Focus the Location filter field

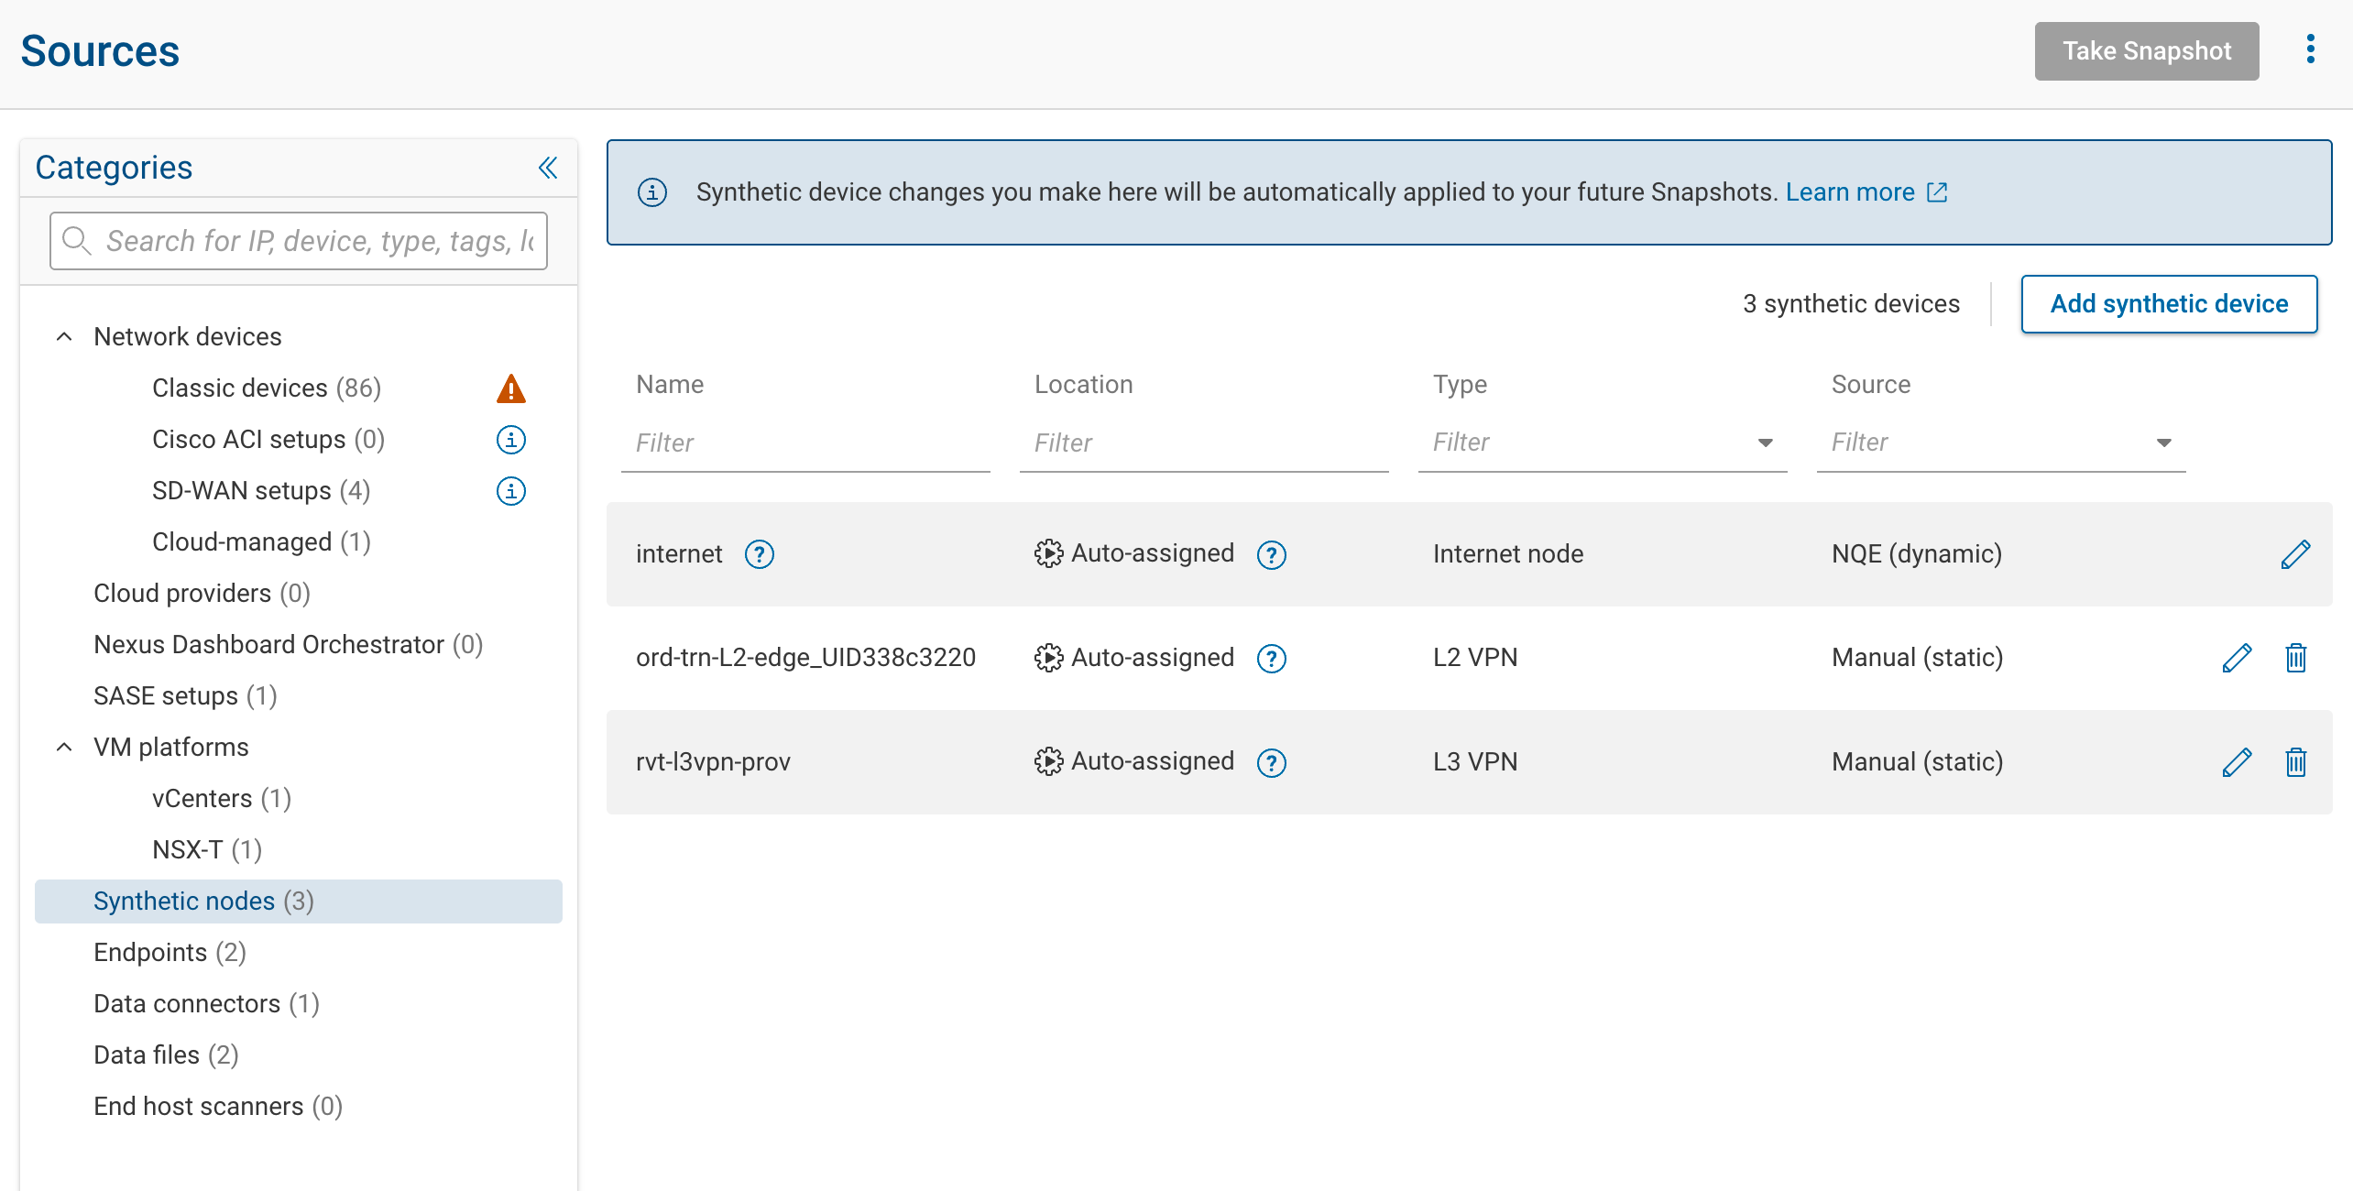[1204, 443]
